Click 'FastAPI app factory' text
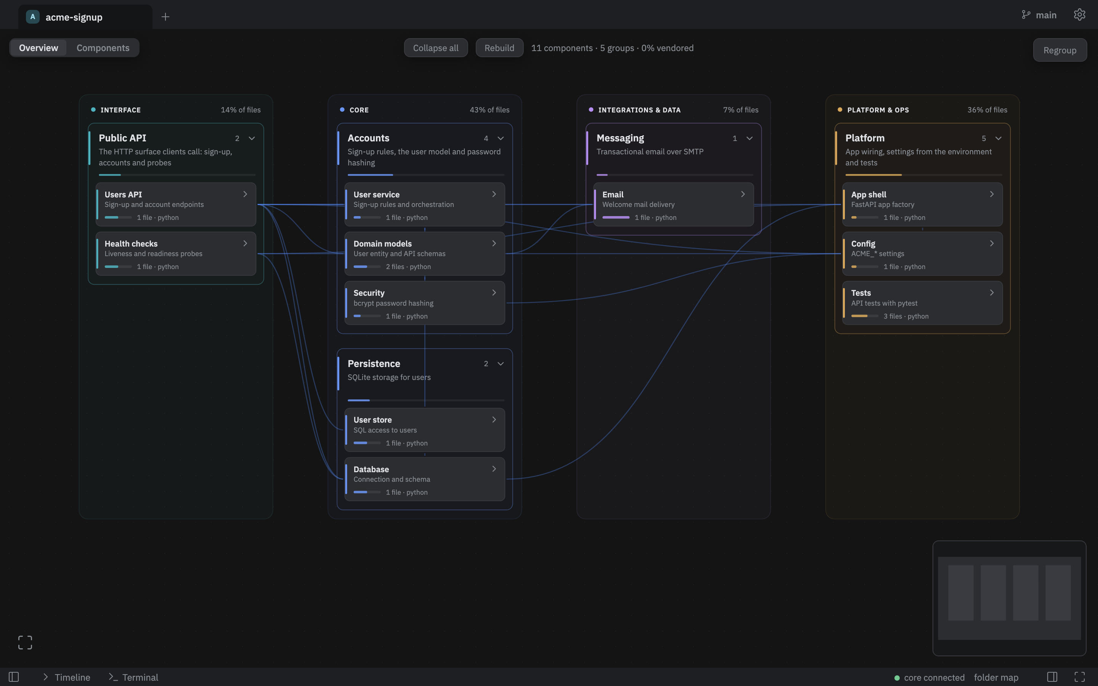The width and height of the screenshot is (1098, 686). pos(883,205)
